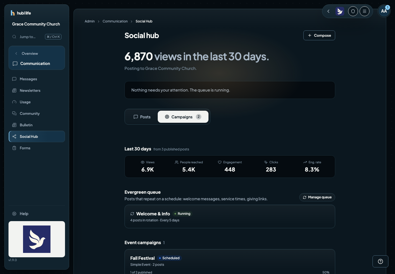Click the Help lifebuoy icon
This screenshot has width=395, height=274.
pyautogui.click(x=14, y=214)
